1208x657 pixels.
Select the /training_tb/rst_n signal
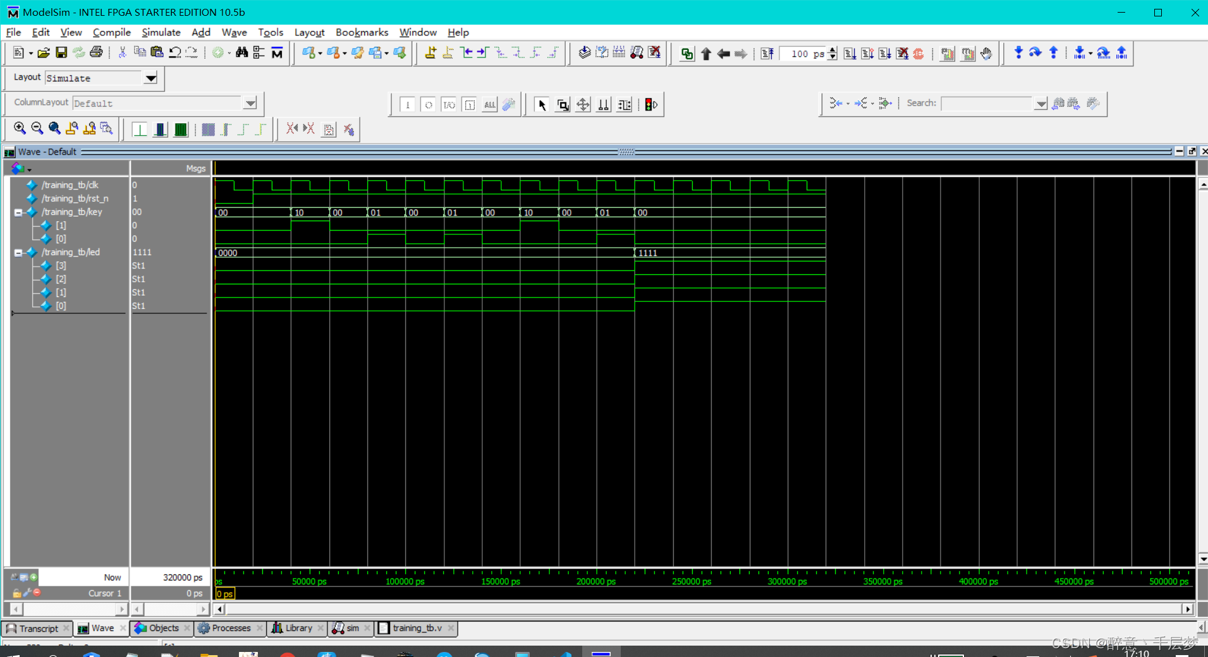(75, 198)
